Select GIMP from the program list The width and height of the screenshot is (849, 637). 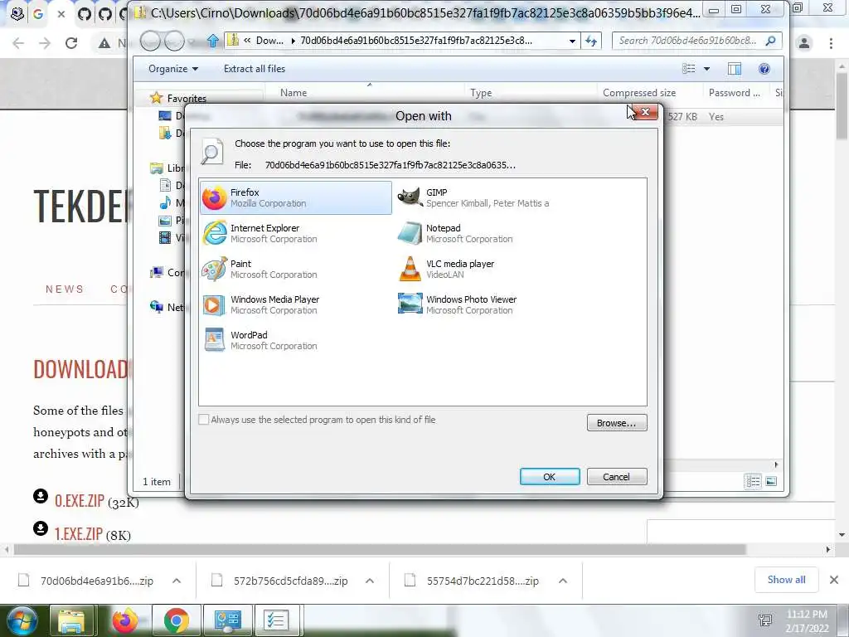[492, 197]
